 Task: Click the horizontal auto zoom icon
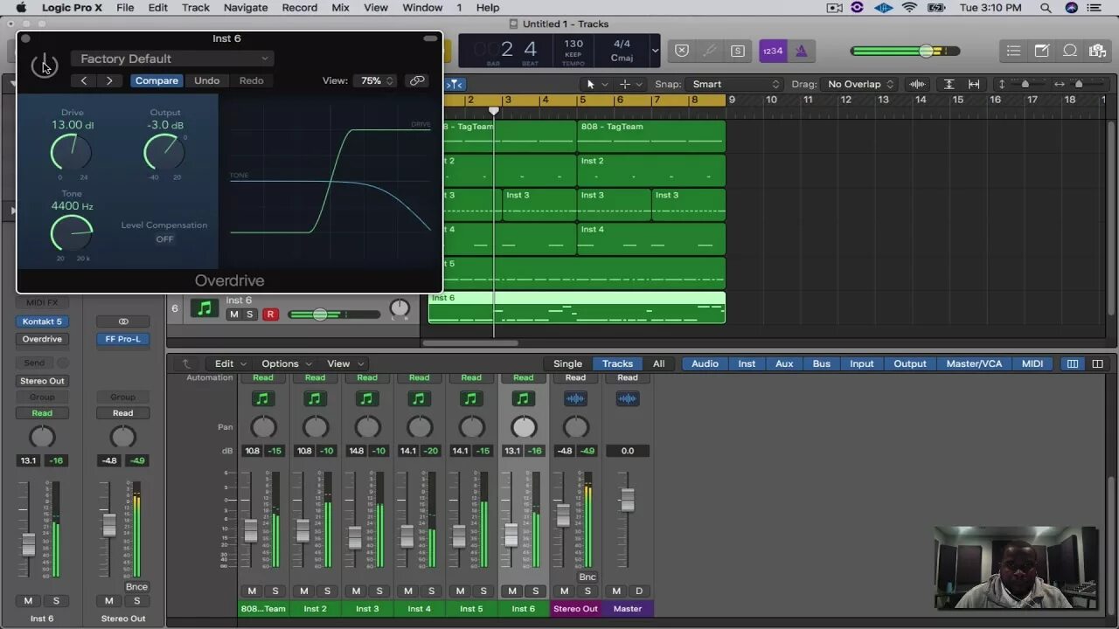tap(974, 84)
